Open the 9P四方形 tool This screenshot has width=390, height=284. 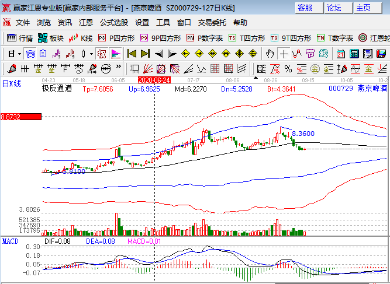click(160, 38)
